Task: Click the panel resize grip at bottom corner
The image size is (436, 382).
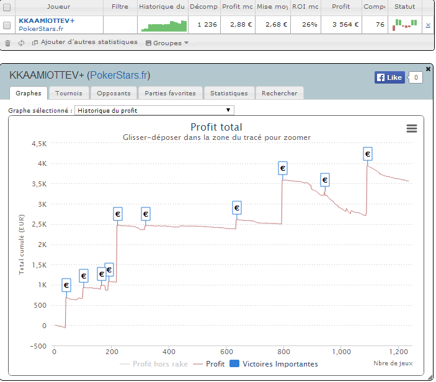Action: click(430, 377)
